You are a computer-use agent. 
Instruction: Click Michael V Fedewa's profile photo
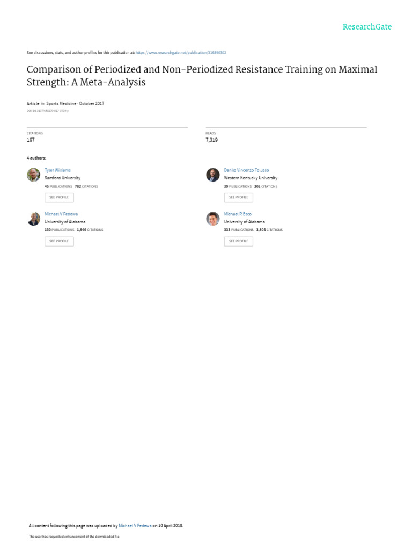click(x=34, y=219)
